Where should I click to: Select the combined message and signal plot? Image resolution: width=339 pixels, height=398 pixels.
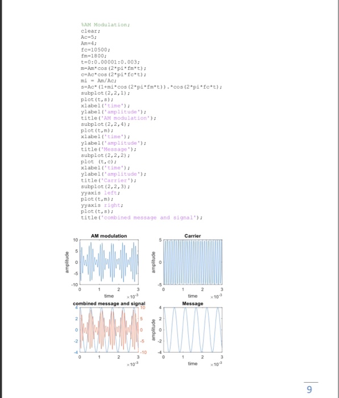109,330
